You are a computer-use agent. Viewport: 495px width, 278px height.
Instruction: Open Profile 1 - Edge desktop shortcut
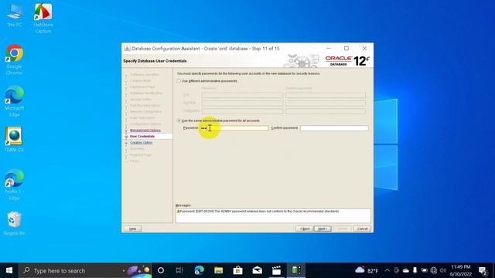pos(14,185)
